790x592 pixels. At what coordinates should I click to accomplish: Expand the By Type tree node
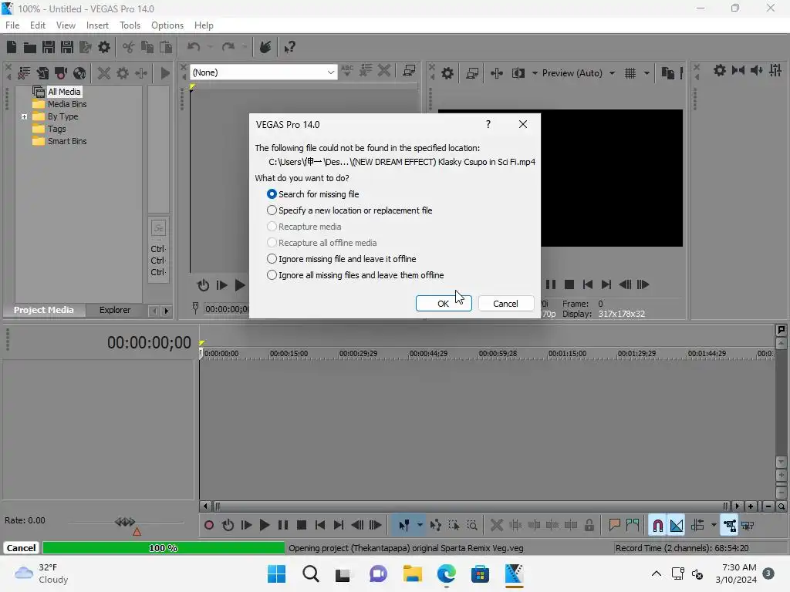tap(24, 116)
